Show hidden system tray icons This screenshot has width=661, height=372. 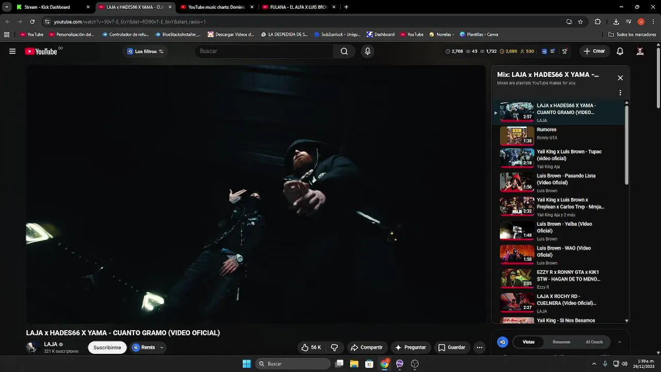coord(594,364)
